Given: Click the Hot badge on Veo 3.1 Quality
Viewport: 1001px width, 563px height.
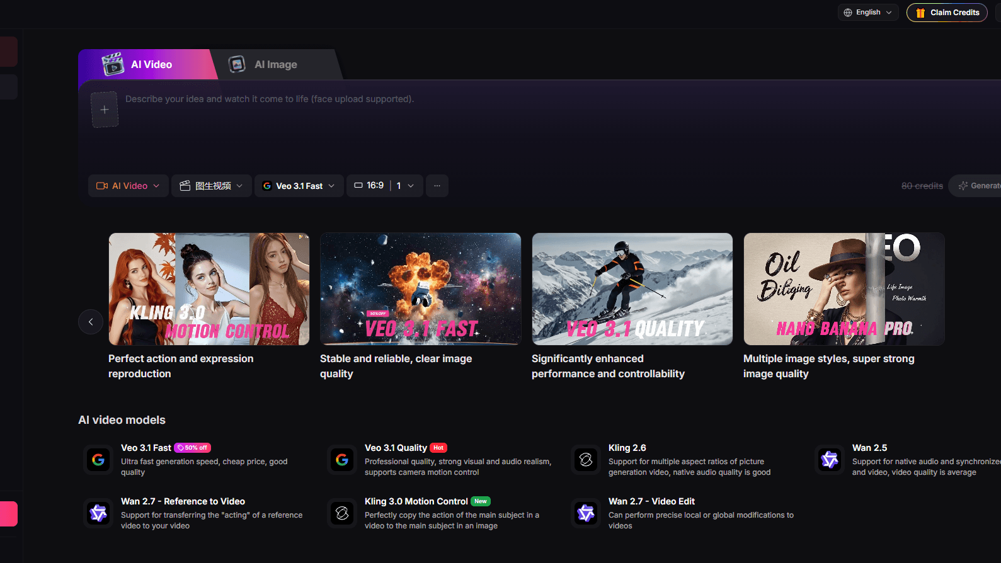Looking at the screenshot, I should [x=438, y=448].
